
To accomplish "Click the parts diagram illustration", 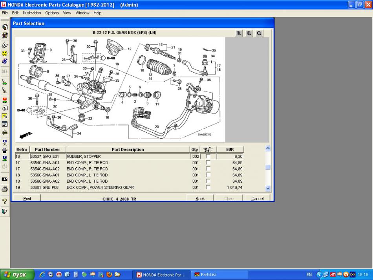I will (x=120, y=90).
